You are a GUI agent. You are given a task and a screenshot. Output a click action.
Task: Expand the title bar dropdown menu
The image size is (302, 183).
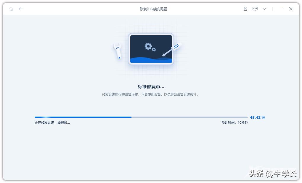[264, 9]
